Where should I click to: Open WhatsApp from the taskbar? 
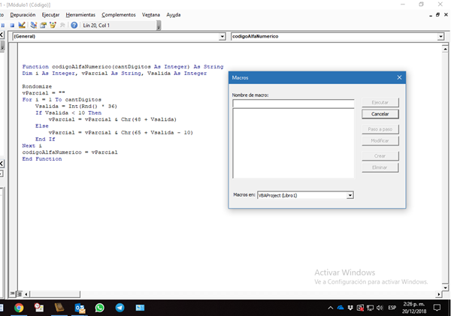pyautogui.click(x=100, y=308)
